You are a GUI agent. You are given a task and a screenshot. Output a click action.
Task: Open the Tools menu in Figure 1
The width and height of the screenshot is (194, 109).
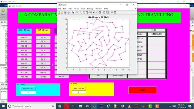[x=83, y=9]
